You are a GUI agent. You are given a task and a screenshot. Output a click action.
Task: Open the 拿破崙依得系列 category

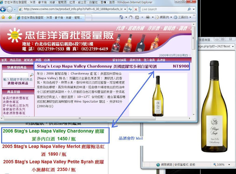tap(14, 109)
